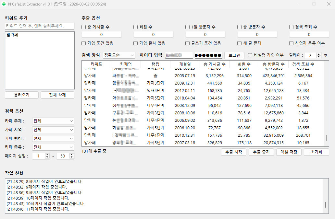The width and height of the screenshot is (335, 219).
Task: Click the 전체 삭제 button
Action: 57,95
